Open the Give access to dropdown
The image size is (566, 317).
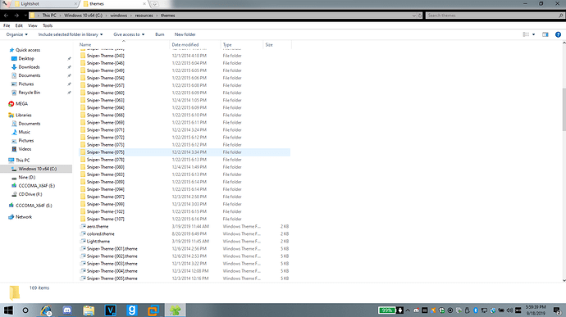129,34
